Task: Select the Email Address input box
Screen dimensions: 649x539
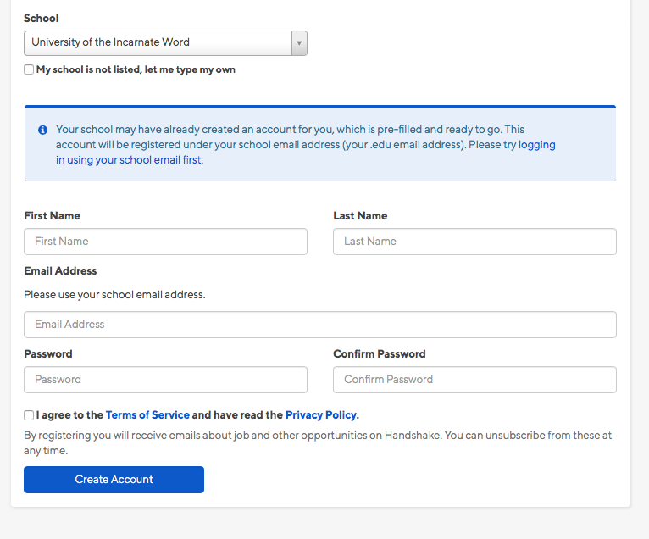Action: click(x=319, y=325)
